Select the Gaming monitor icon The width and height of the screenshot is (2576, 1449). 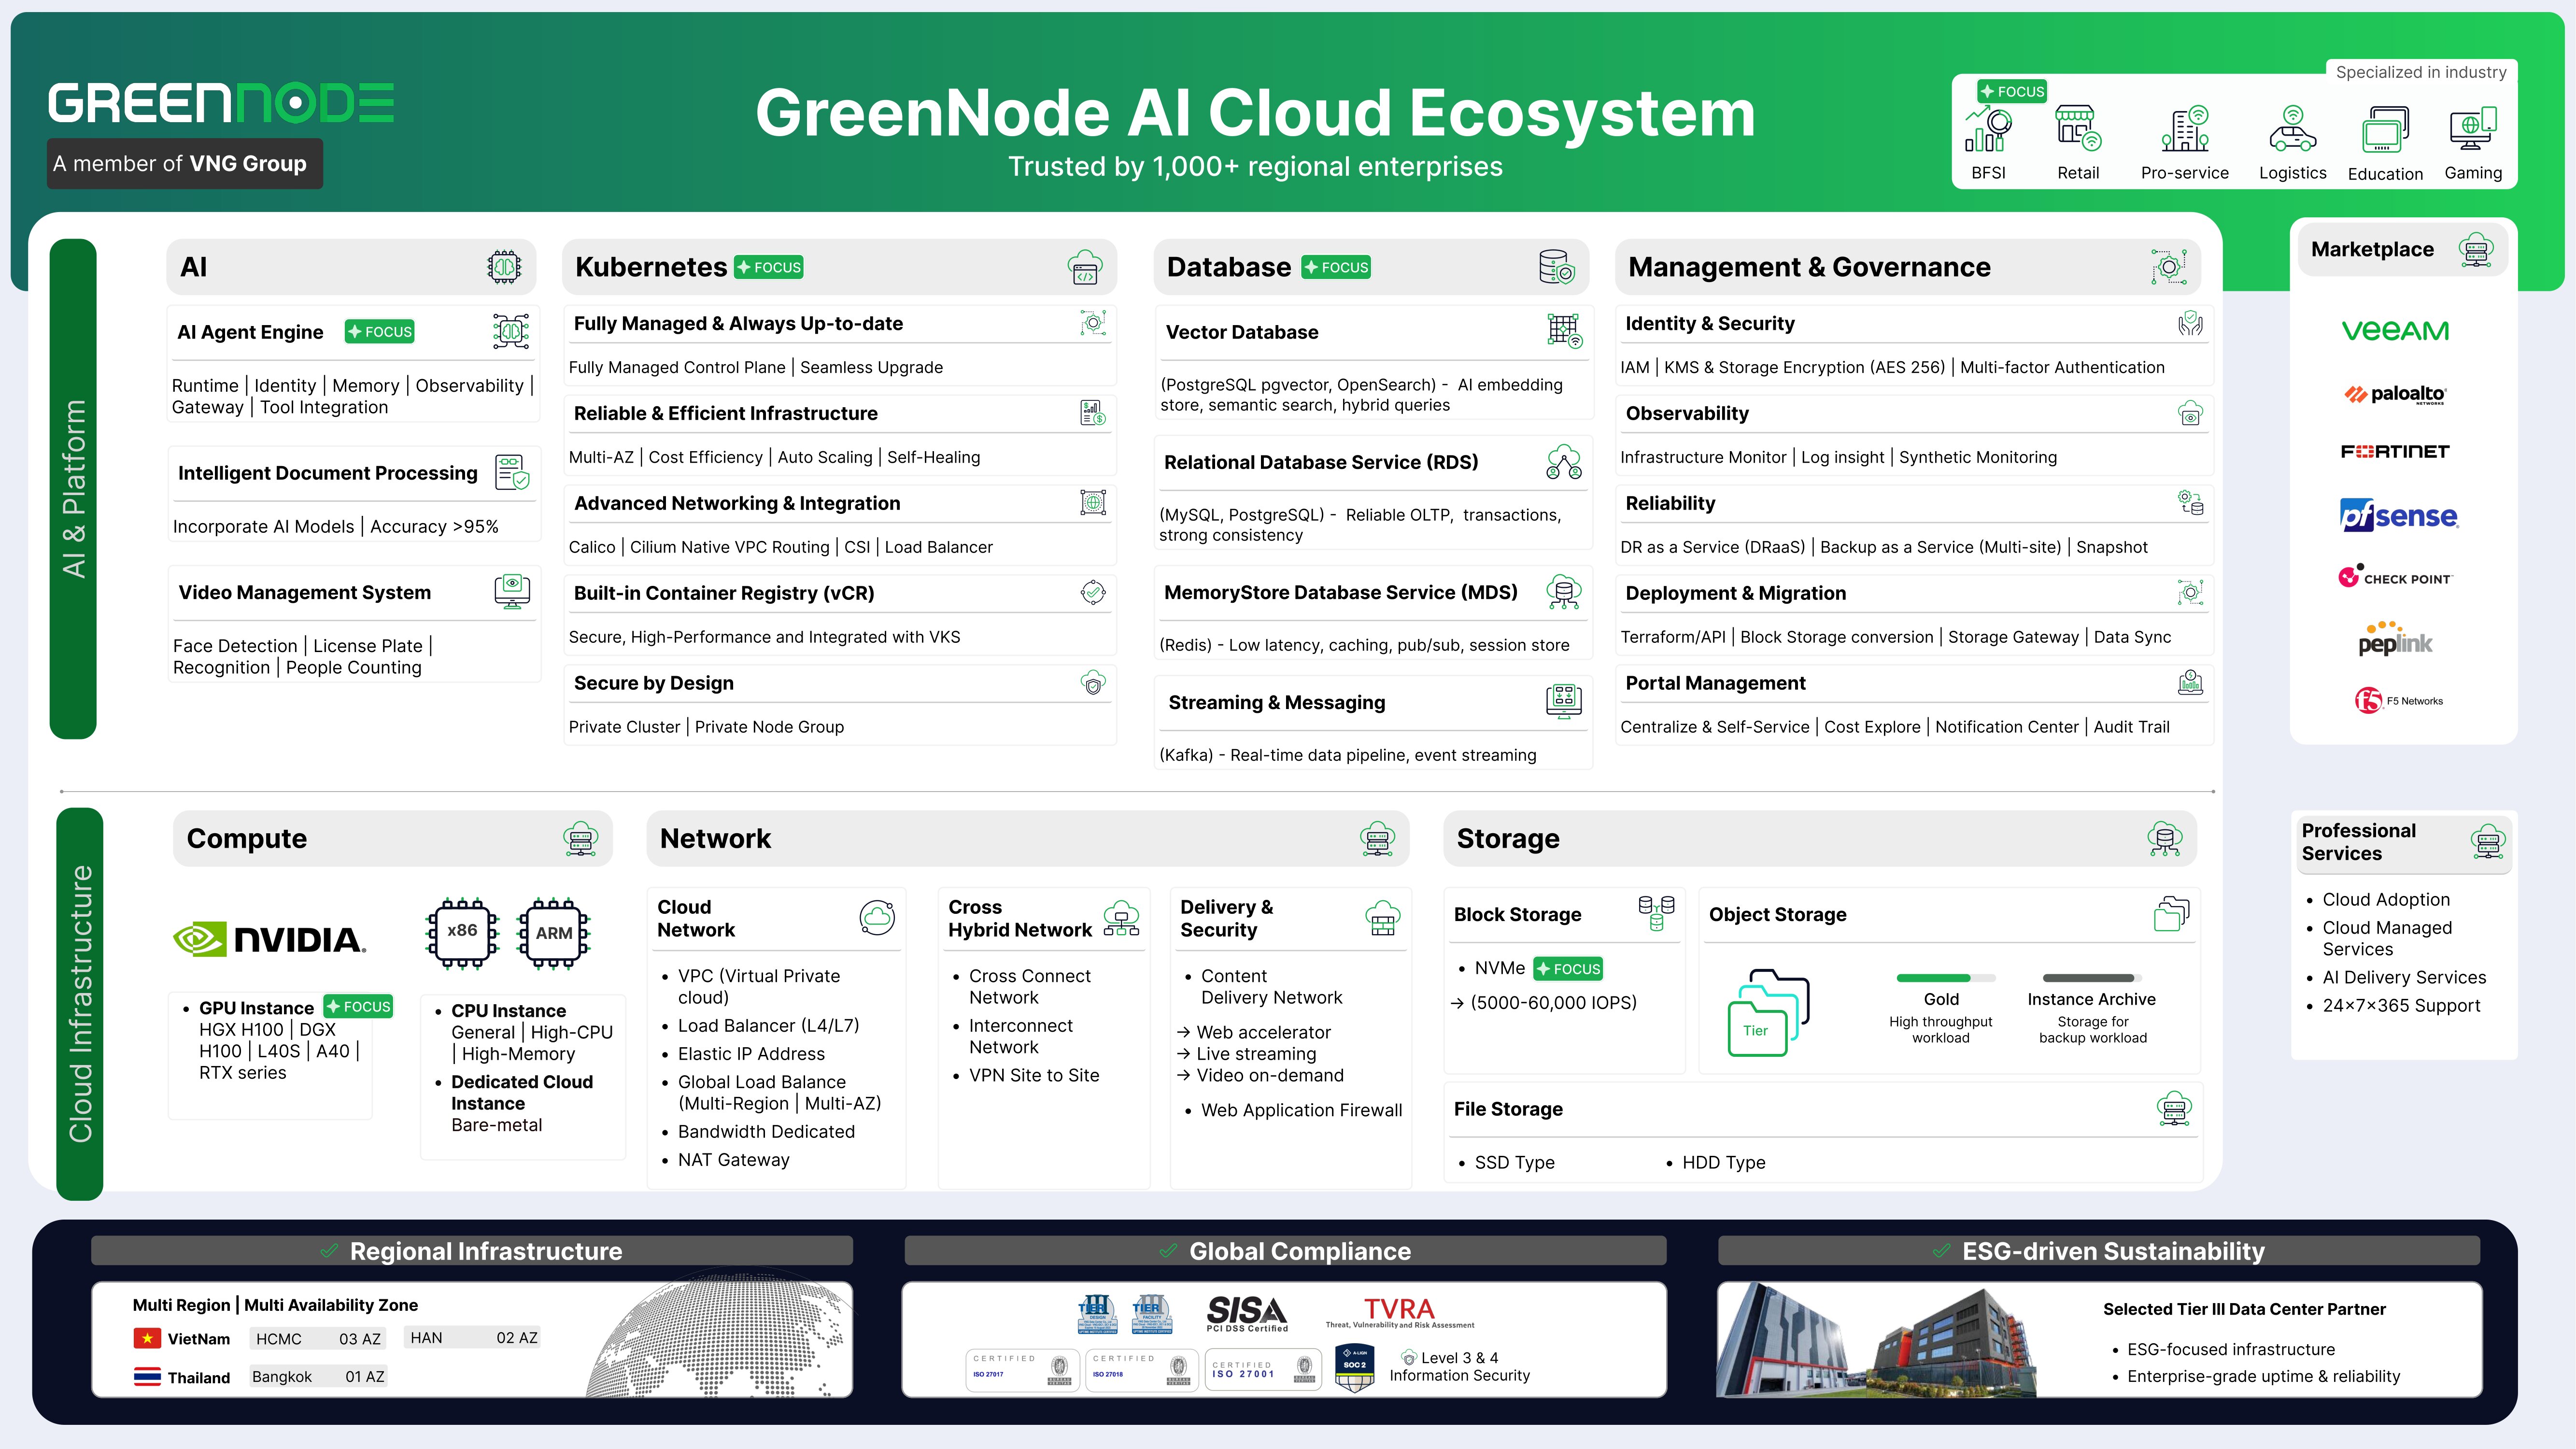pyautogui.click(x=2473, y=129)
